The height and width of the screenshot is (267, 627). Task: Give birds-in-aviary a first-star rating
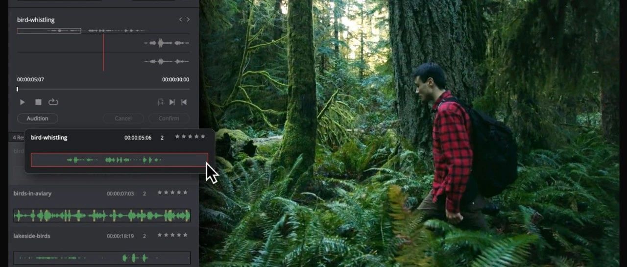[160, 193]
